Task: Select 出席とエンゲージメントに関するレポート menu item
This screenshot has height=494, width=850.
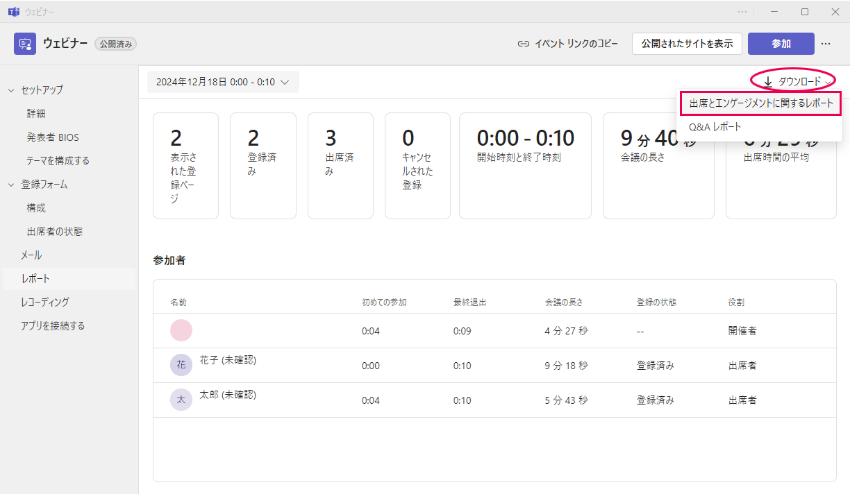Action: 760,103
